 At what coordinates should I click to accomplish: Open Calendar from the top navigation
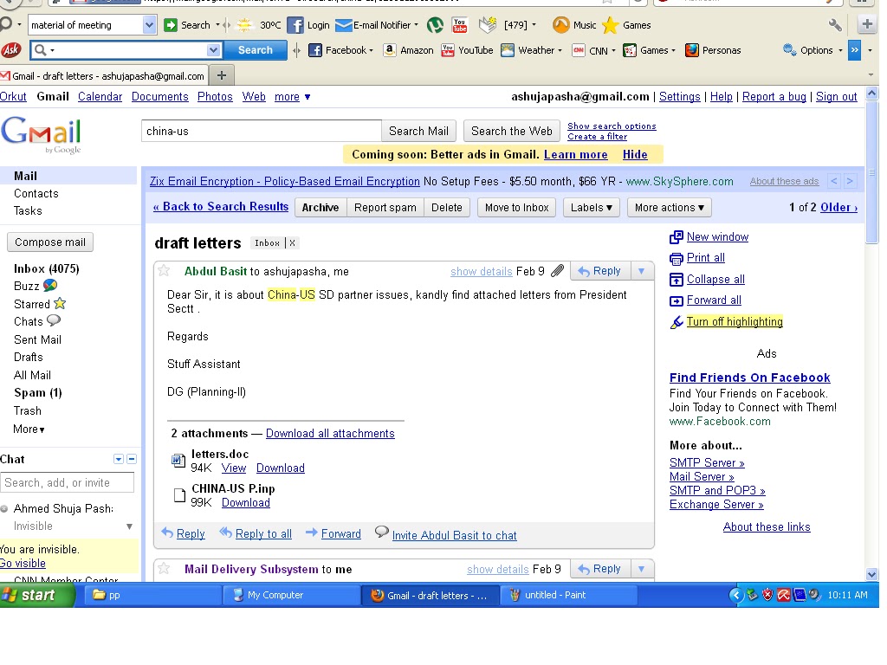(x=100, y=96)
